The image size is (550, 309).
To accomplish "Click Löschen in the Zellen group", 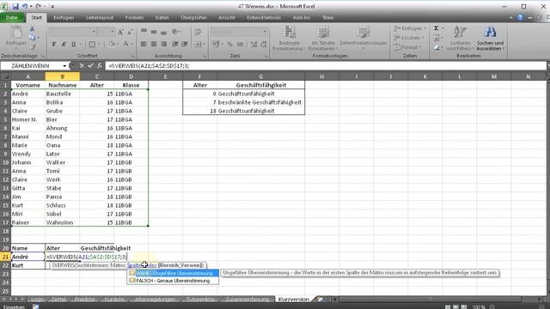I will pyautogui.click(x=409, y=38).
